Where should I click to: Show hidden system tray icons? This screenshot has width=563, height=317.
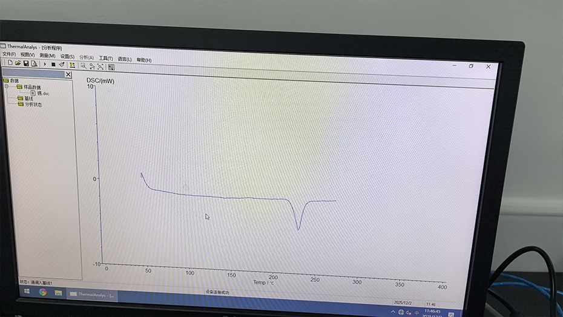(x=393, y=312)
